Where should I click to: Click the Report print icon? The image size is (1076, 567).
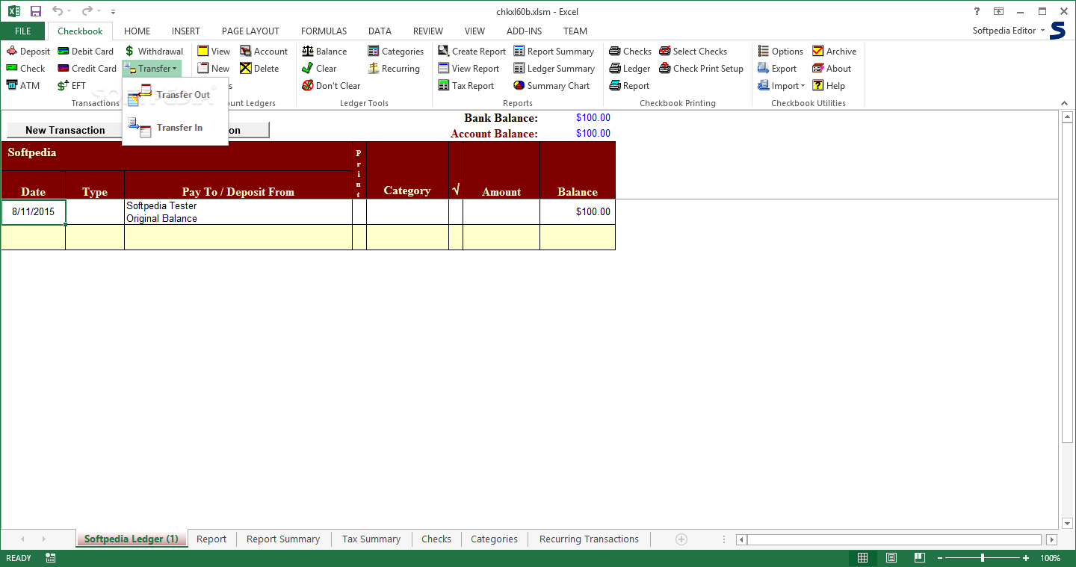[615, 86]
